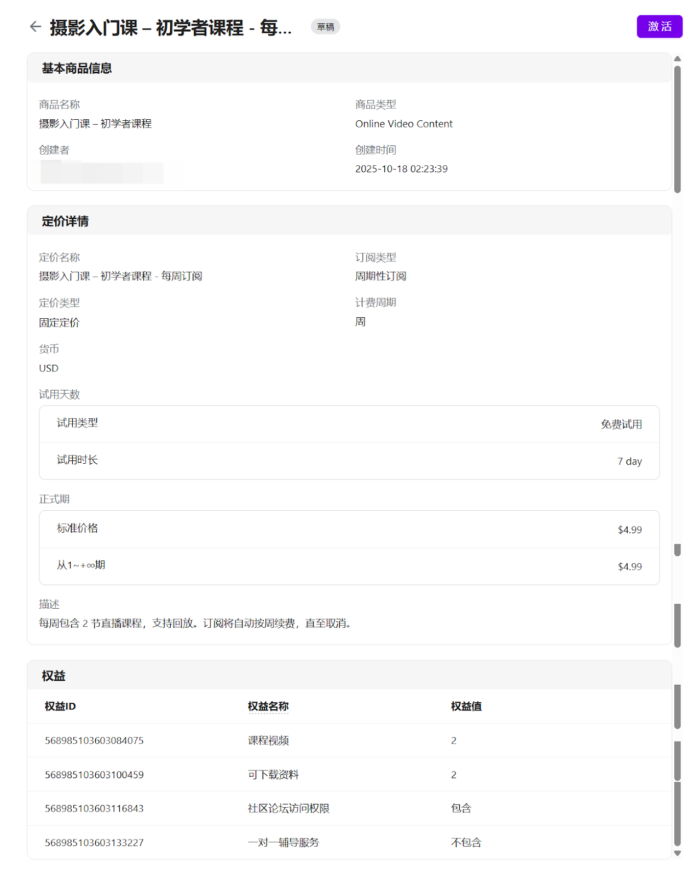The width and height of the screenshot is (700, 875).
Task: Click the 标准价格 $4.99 row
Action: 349,529
